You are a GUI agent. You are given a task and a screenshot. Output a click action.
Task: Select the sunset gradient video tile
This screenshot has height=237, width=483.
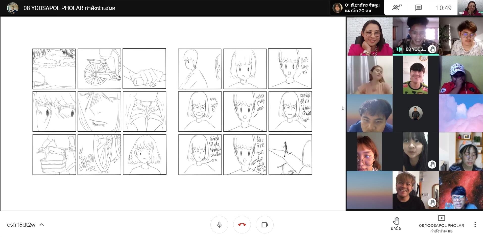pos(369,190)
